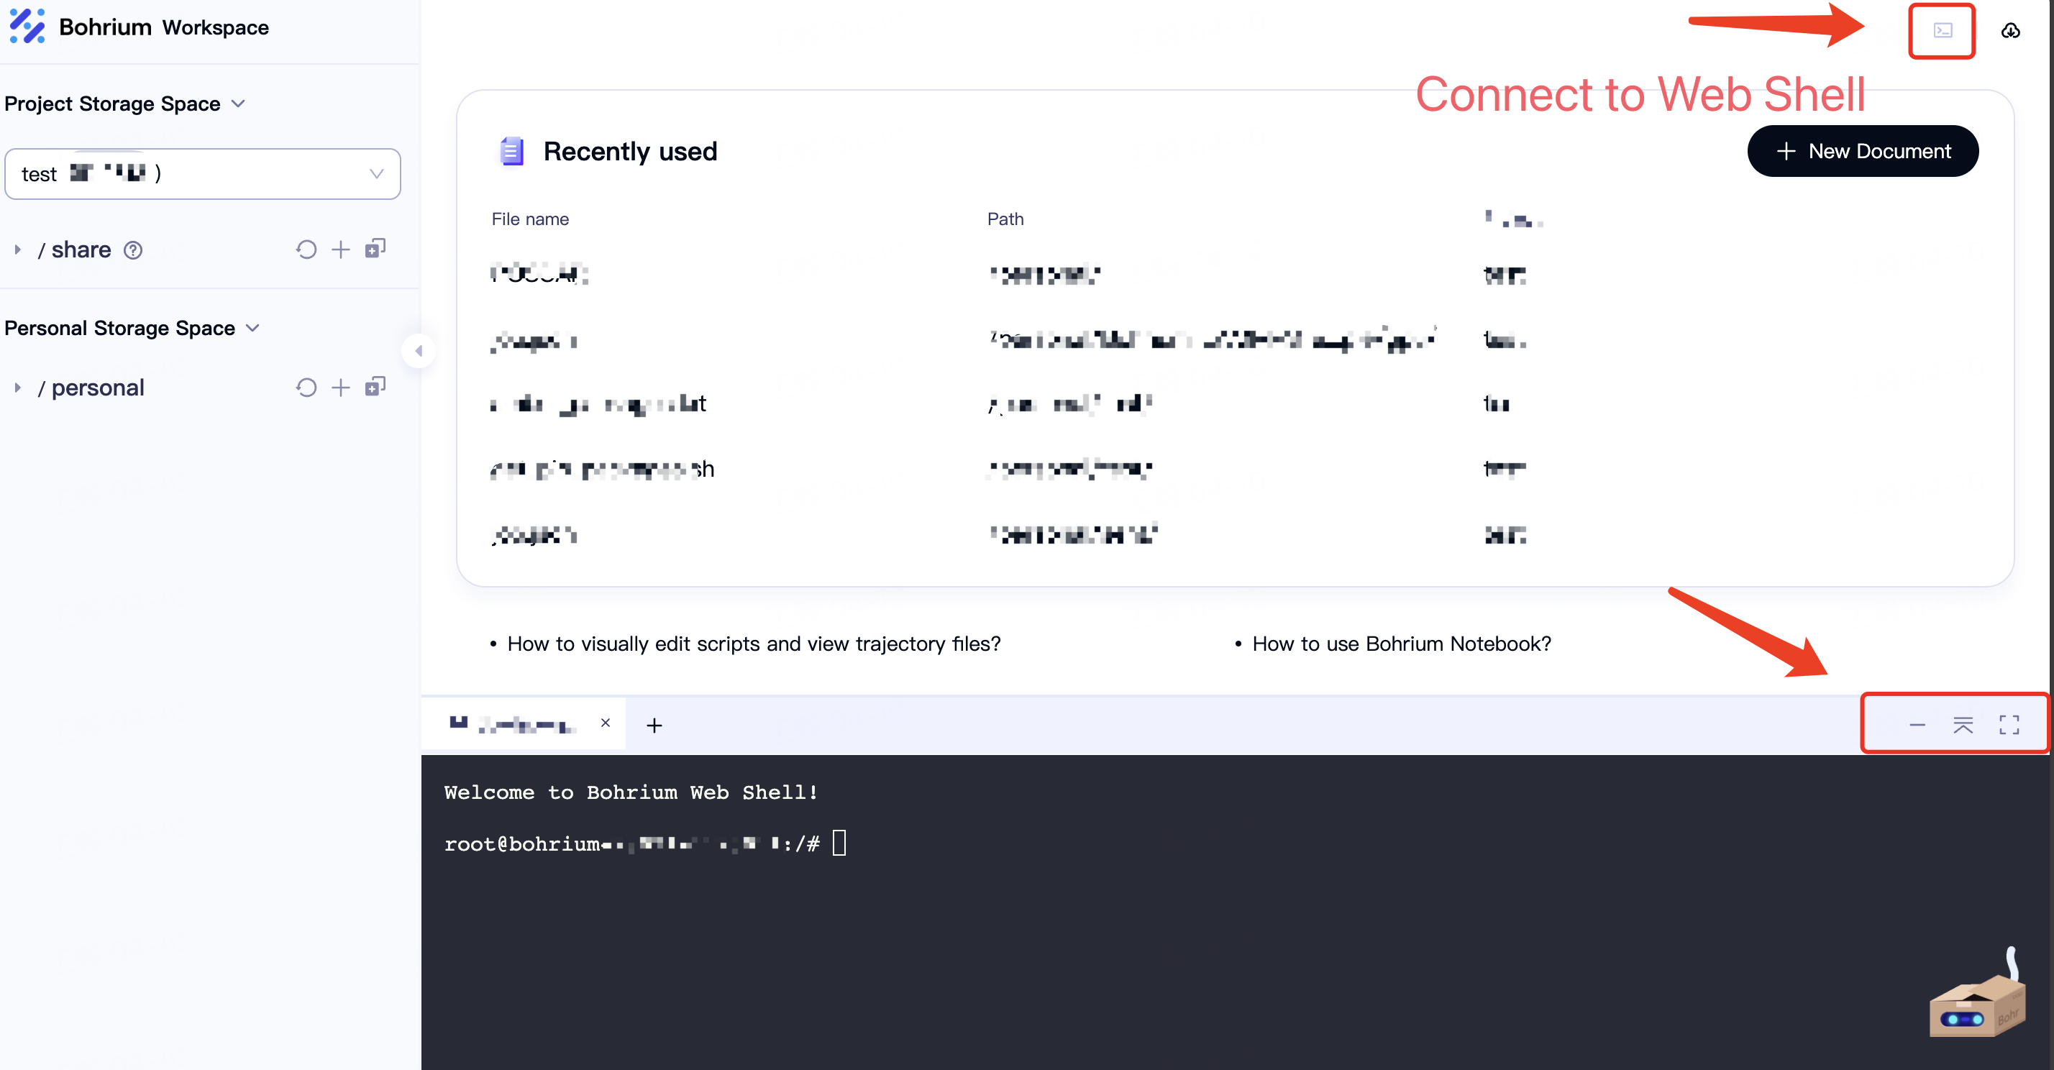This screenshot has width=2054, height=1070.
Task: Click the minimize Web Shell panel button
Action: click(x=1918, y=725)
